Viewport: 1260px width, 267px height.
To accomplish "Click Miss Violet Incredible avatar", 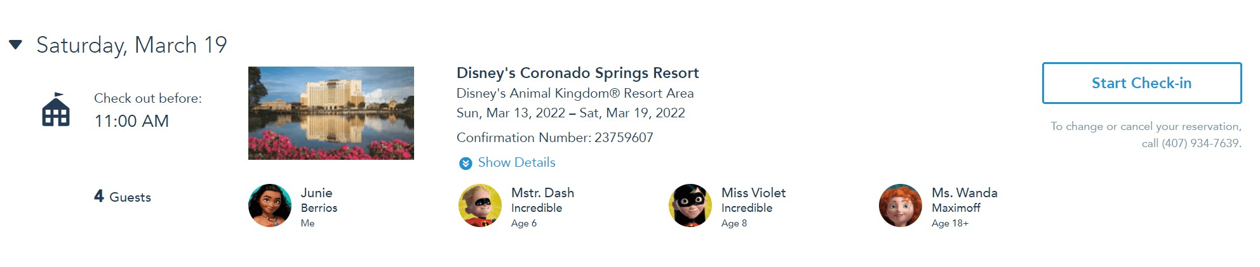I will (690, 205).
